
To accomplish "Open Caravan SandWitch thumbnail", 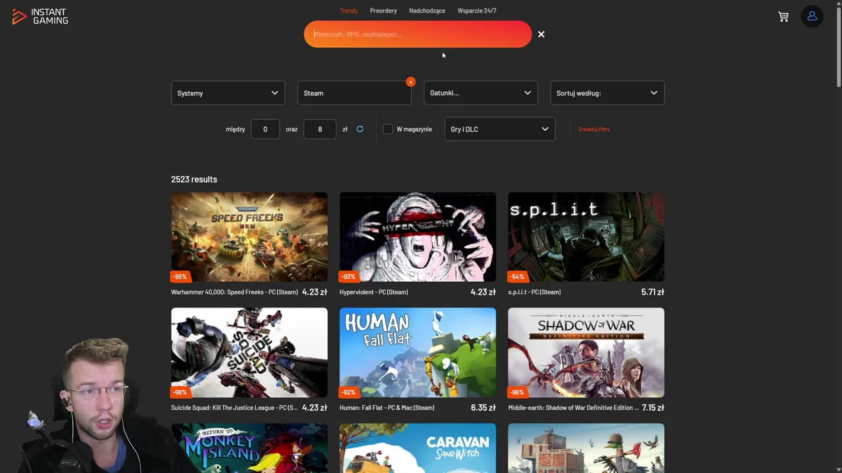I will (418, 448).
